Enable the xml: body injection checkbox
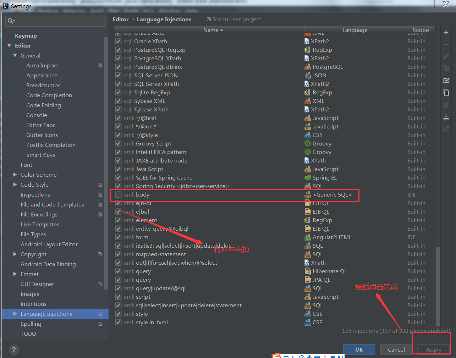 click(x=118, y=194)
